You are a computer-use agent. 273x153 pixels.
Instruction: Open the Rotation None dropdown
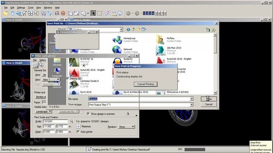point(126,127)
